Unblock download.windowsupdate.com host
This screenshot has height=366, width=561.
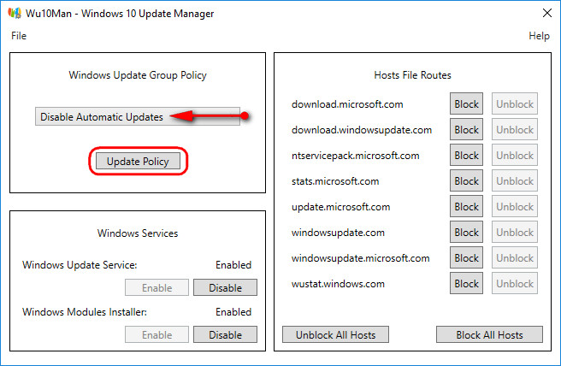pos(515,129)
